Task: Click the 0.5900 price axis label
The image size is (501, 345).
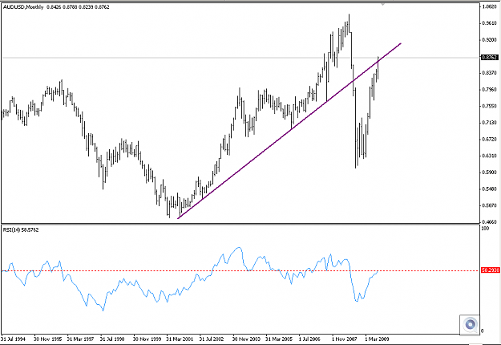Action: (x=489, y=172)
